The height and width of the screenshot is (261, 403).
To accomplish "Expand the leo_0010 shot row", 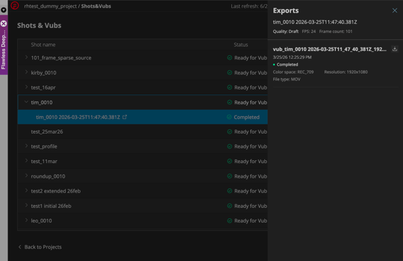I will click(x=26, y=220).
